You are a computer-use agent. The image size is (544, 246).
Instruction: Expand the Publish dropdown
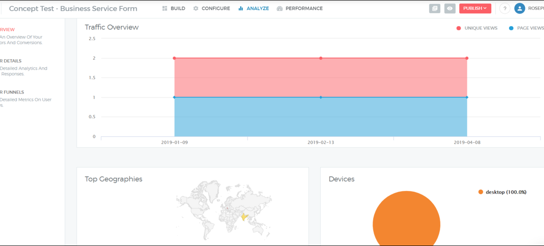click(475, 9)
